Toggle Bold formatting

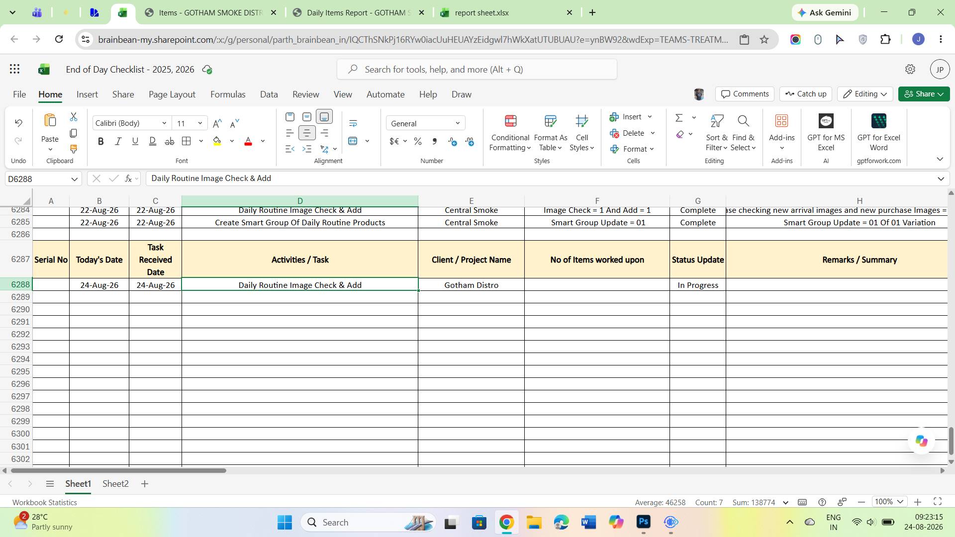pyautogui.click(x=101, y=141)
